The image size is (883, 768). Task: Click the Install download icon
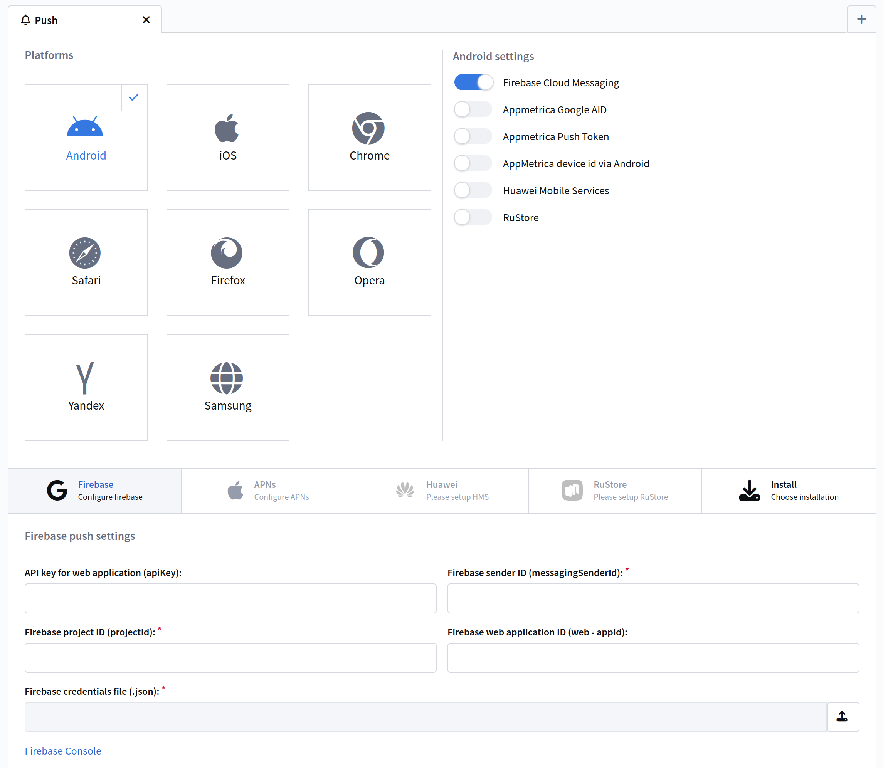point(750,490)
